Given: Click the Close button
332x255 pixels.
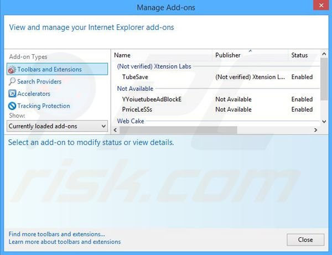Looking at the screenshot, I should point(305,240).
